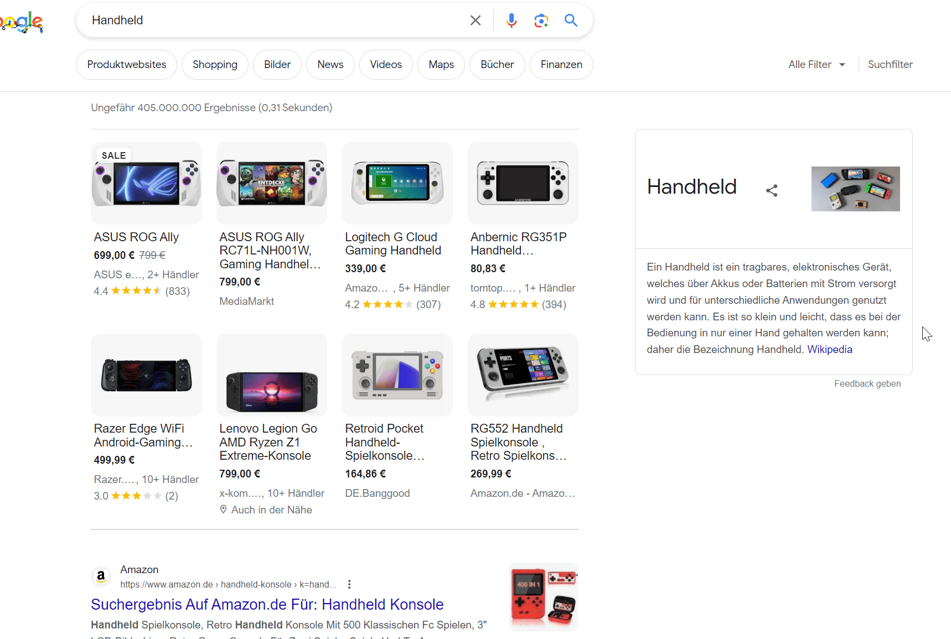
Task: Clear the search box with the X icon
Action: click(475, 20)
